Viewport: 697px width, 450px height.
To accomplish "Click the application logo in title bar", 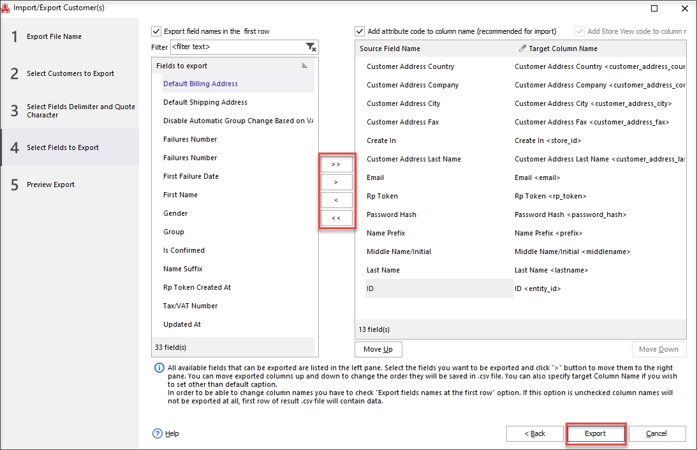I will point(5,8).
